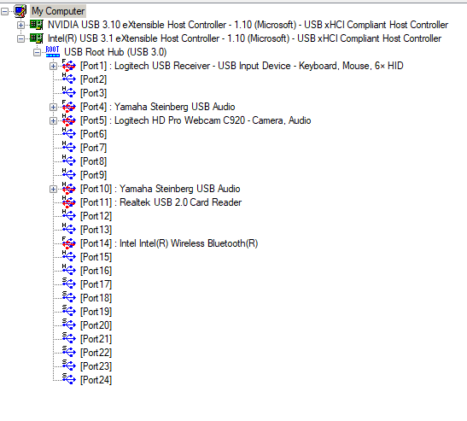467x421 pixels.
Task: Click the USB icon for Port14 Bluetooth
Action: point(69,243)
